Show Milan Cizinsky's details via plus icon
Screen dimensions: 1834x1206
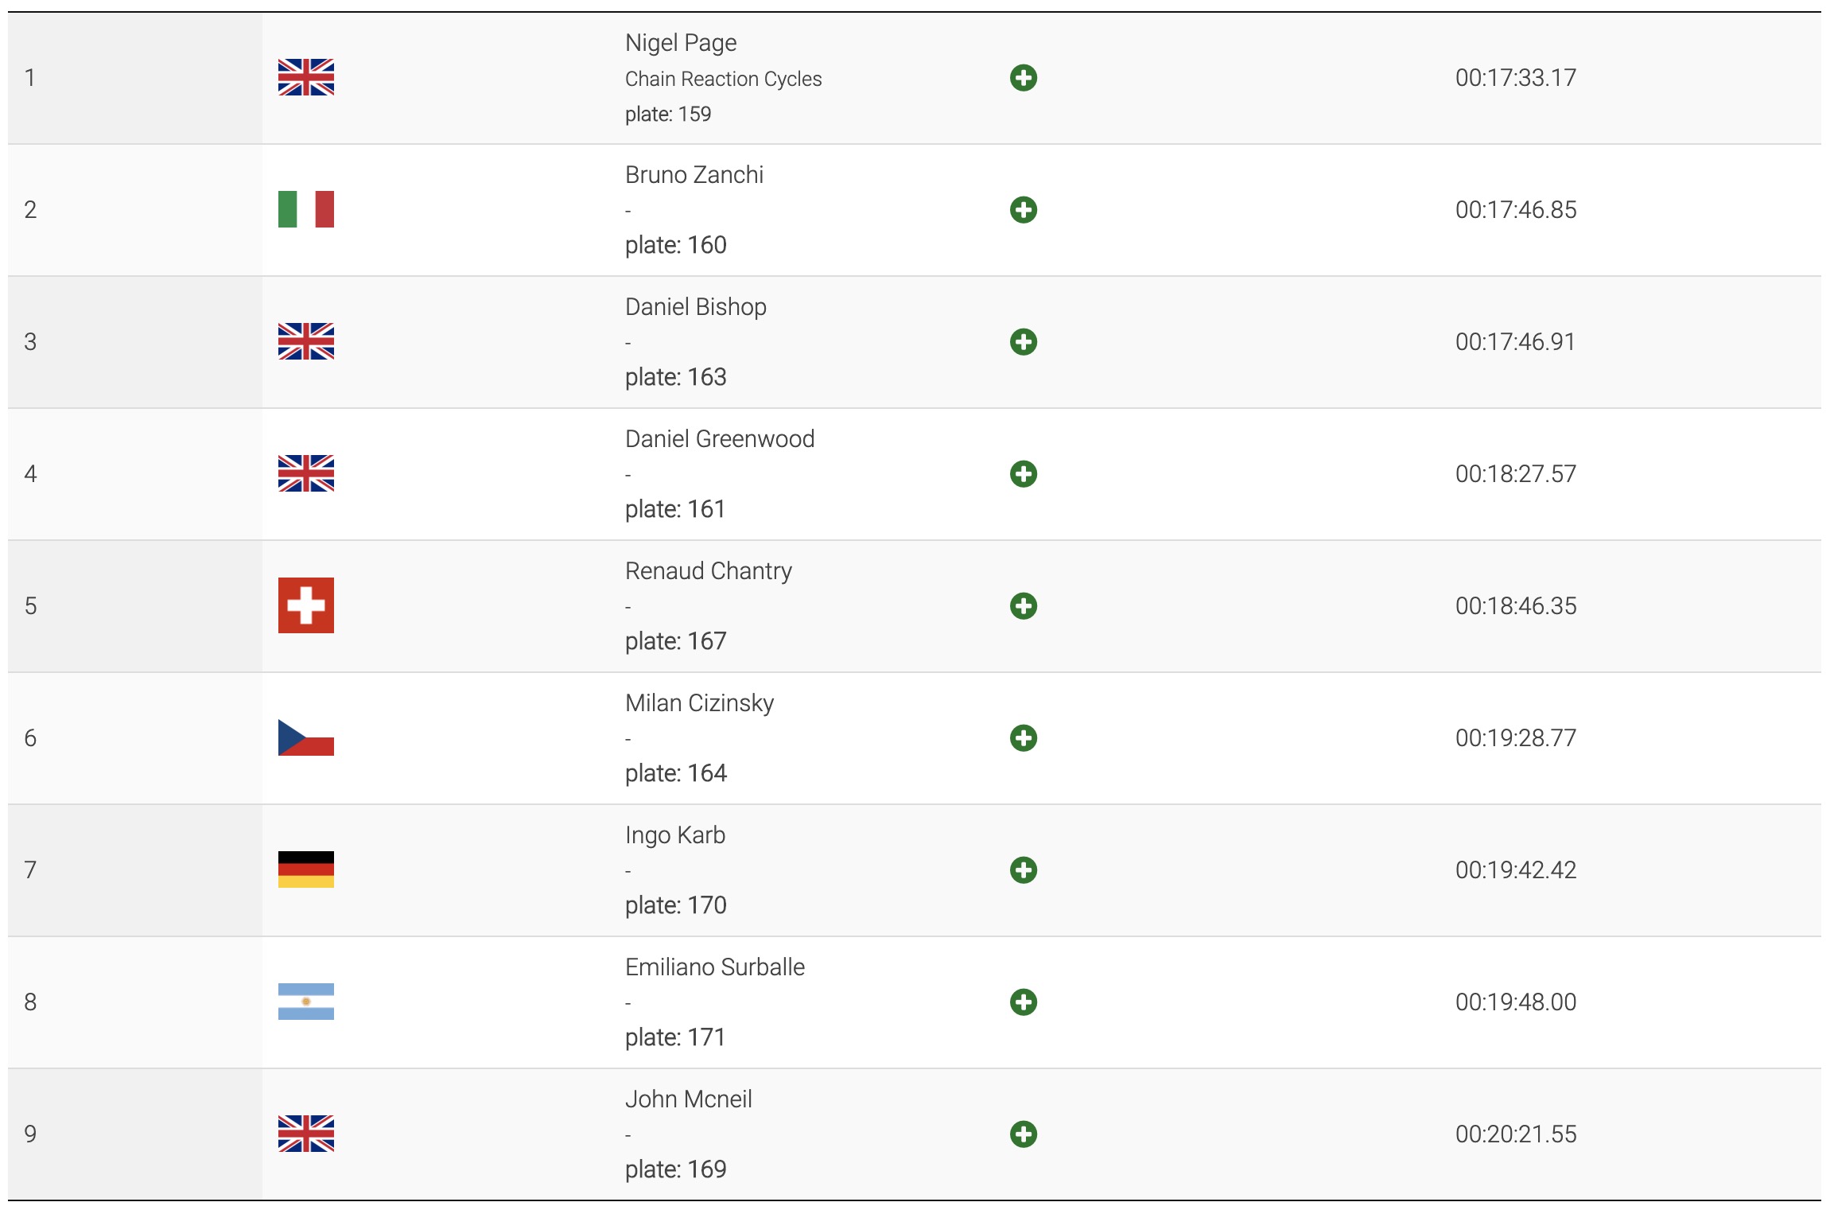coord(1023,738)
